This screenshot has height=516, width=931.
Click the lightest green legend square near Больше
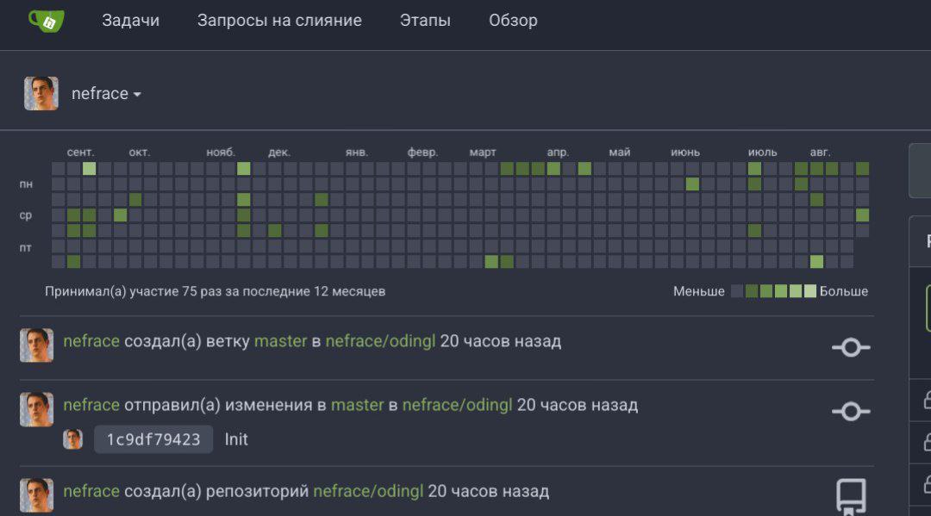click(809, 291)
